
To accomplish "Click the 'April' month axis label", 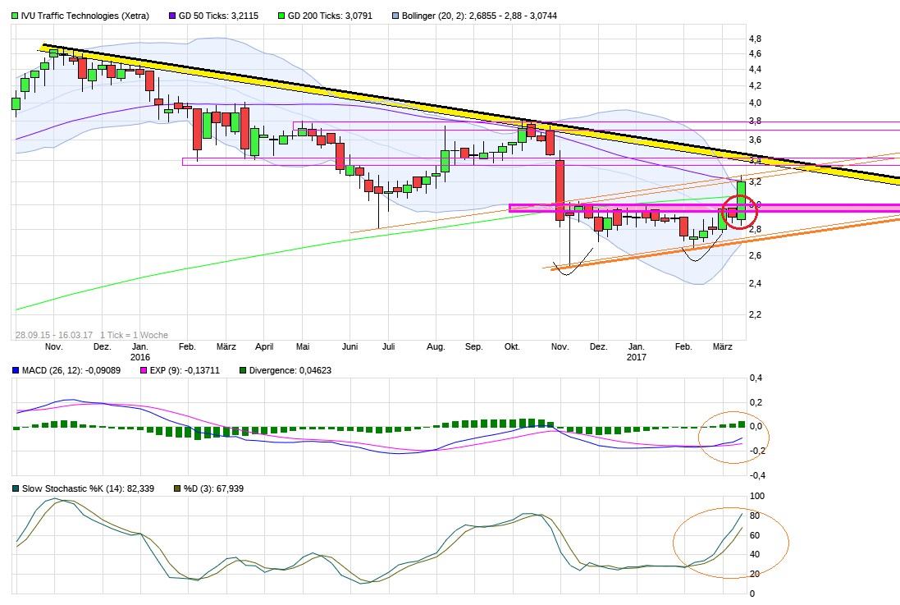I will click(264, 347).
